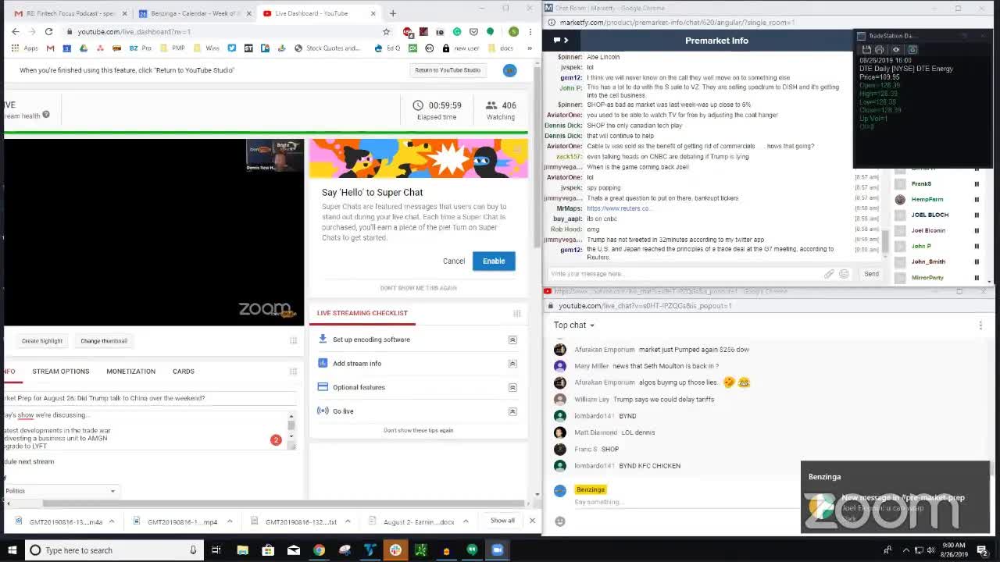1000x562 pixels.
Task: Open the attachment paperclip in Marketfy chat
Action: tap(829, 274)
